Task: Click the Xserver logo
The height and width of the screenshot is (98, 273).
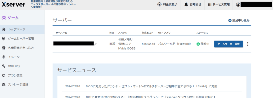Action: [x=13, y=5]
